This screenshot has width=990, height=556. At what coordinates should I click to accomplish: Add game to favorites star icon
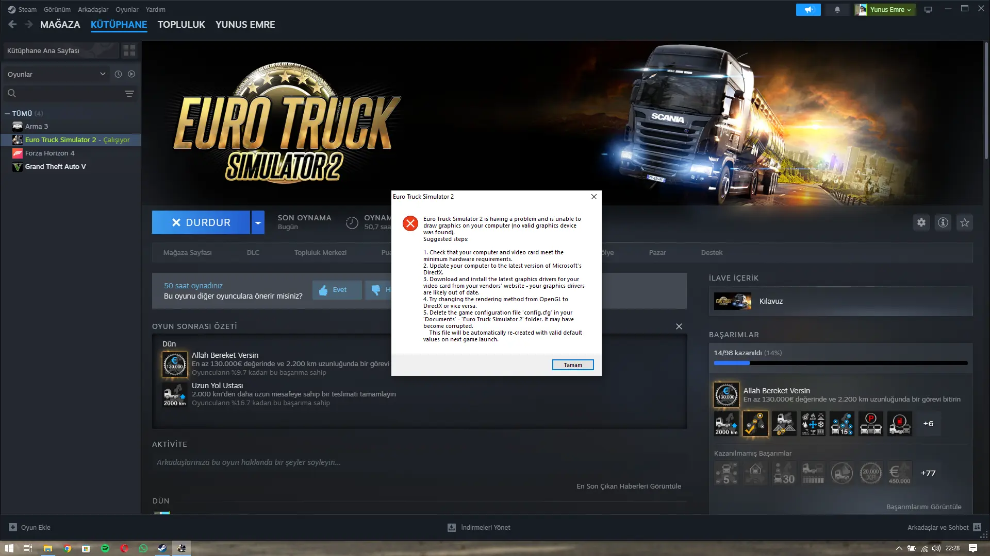pos(965,222)
